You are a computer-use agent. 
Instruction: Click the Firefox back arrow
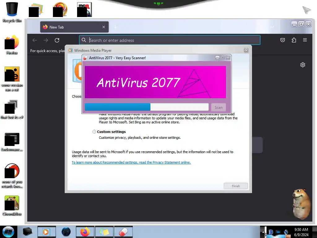pyautogui.click(x=35, y=40)
